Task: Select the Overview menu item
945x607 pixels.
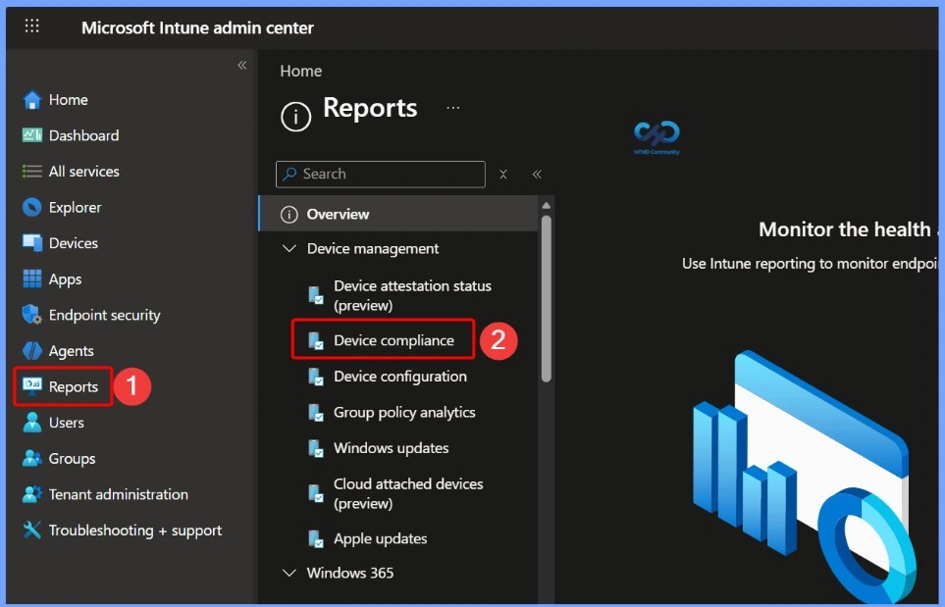Action: [398, 214]
